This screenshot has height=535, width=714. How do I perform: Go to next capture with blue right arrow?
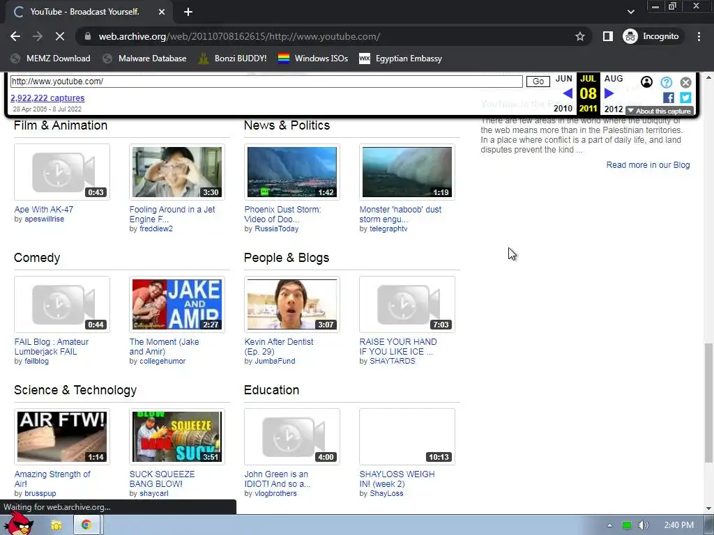[x=609, y=94]
